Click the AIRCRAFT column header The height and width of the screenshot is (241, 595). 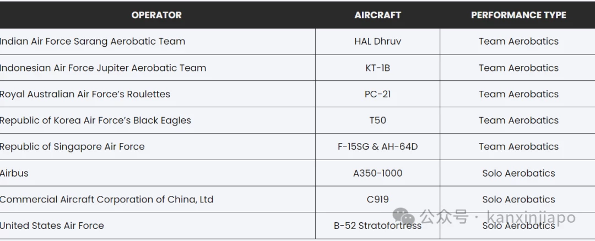[377, 15]
